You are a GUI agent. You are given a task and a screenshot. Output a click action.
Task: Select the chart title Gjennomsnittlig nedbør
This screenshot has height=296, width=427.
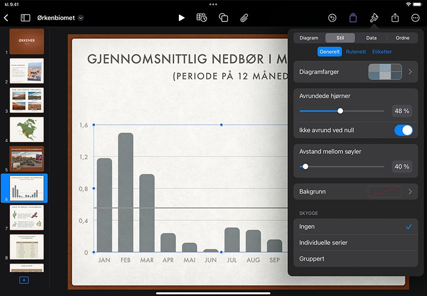(x=187, y=59)
